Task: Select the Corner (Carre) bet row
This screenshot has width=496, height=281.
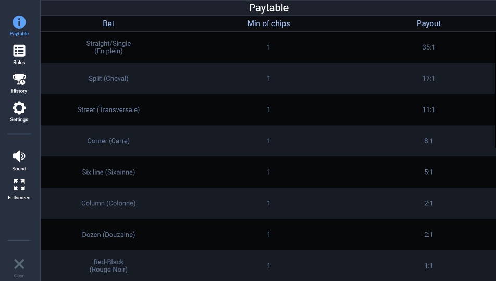Action: click(x=108, y=141)
